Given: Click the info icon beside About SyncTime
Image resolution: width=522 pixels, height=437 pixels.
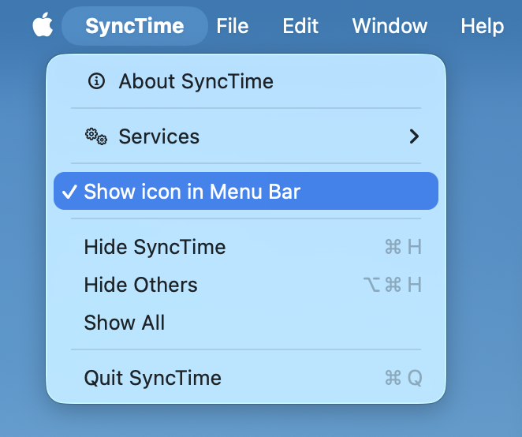Looking at the screenshot, I should [96, 80].
